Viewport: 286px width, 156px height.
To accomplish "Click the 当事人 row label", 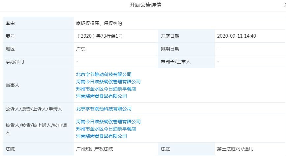I will point(13,85).
